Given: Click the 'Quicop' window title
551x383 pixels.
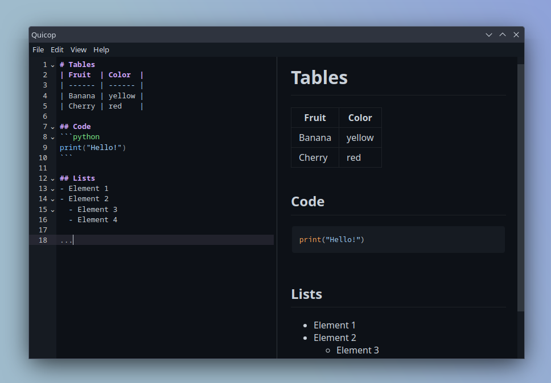Looking at the screenshot, I should tap(44, 35).
